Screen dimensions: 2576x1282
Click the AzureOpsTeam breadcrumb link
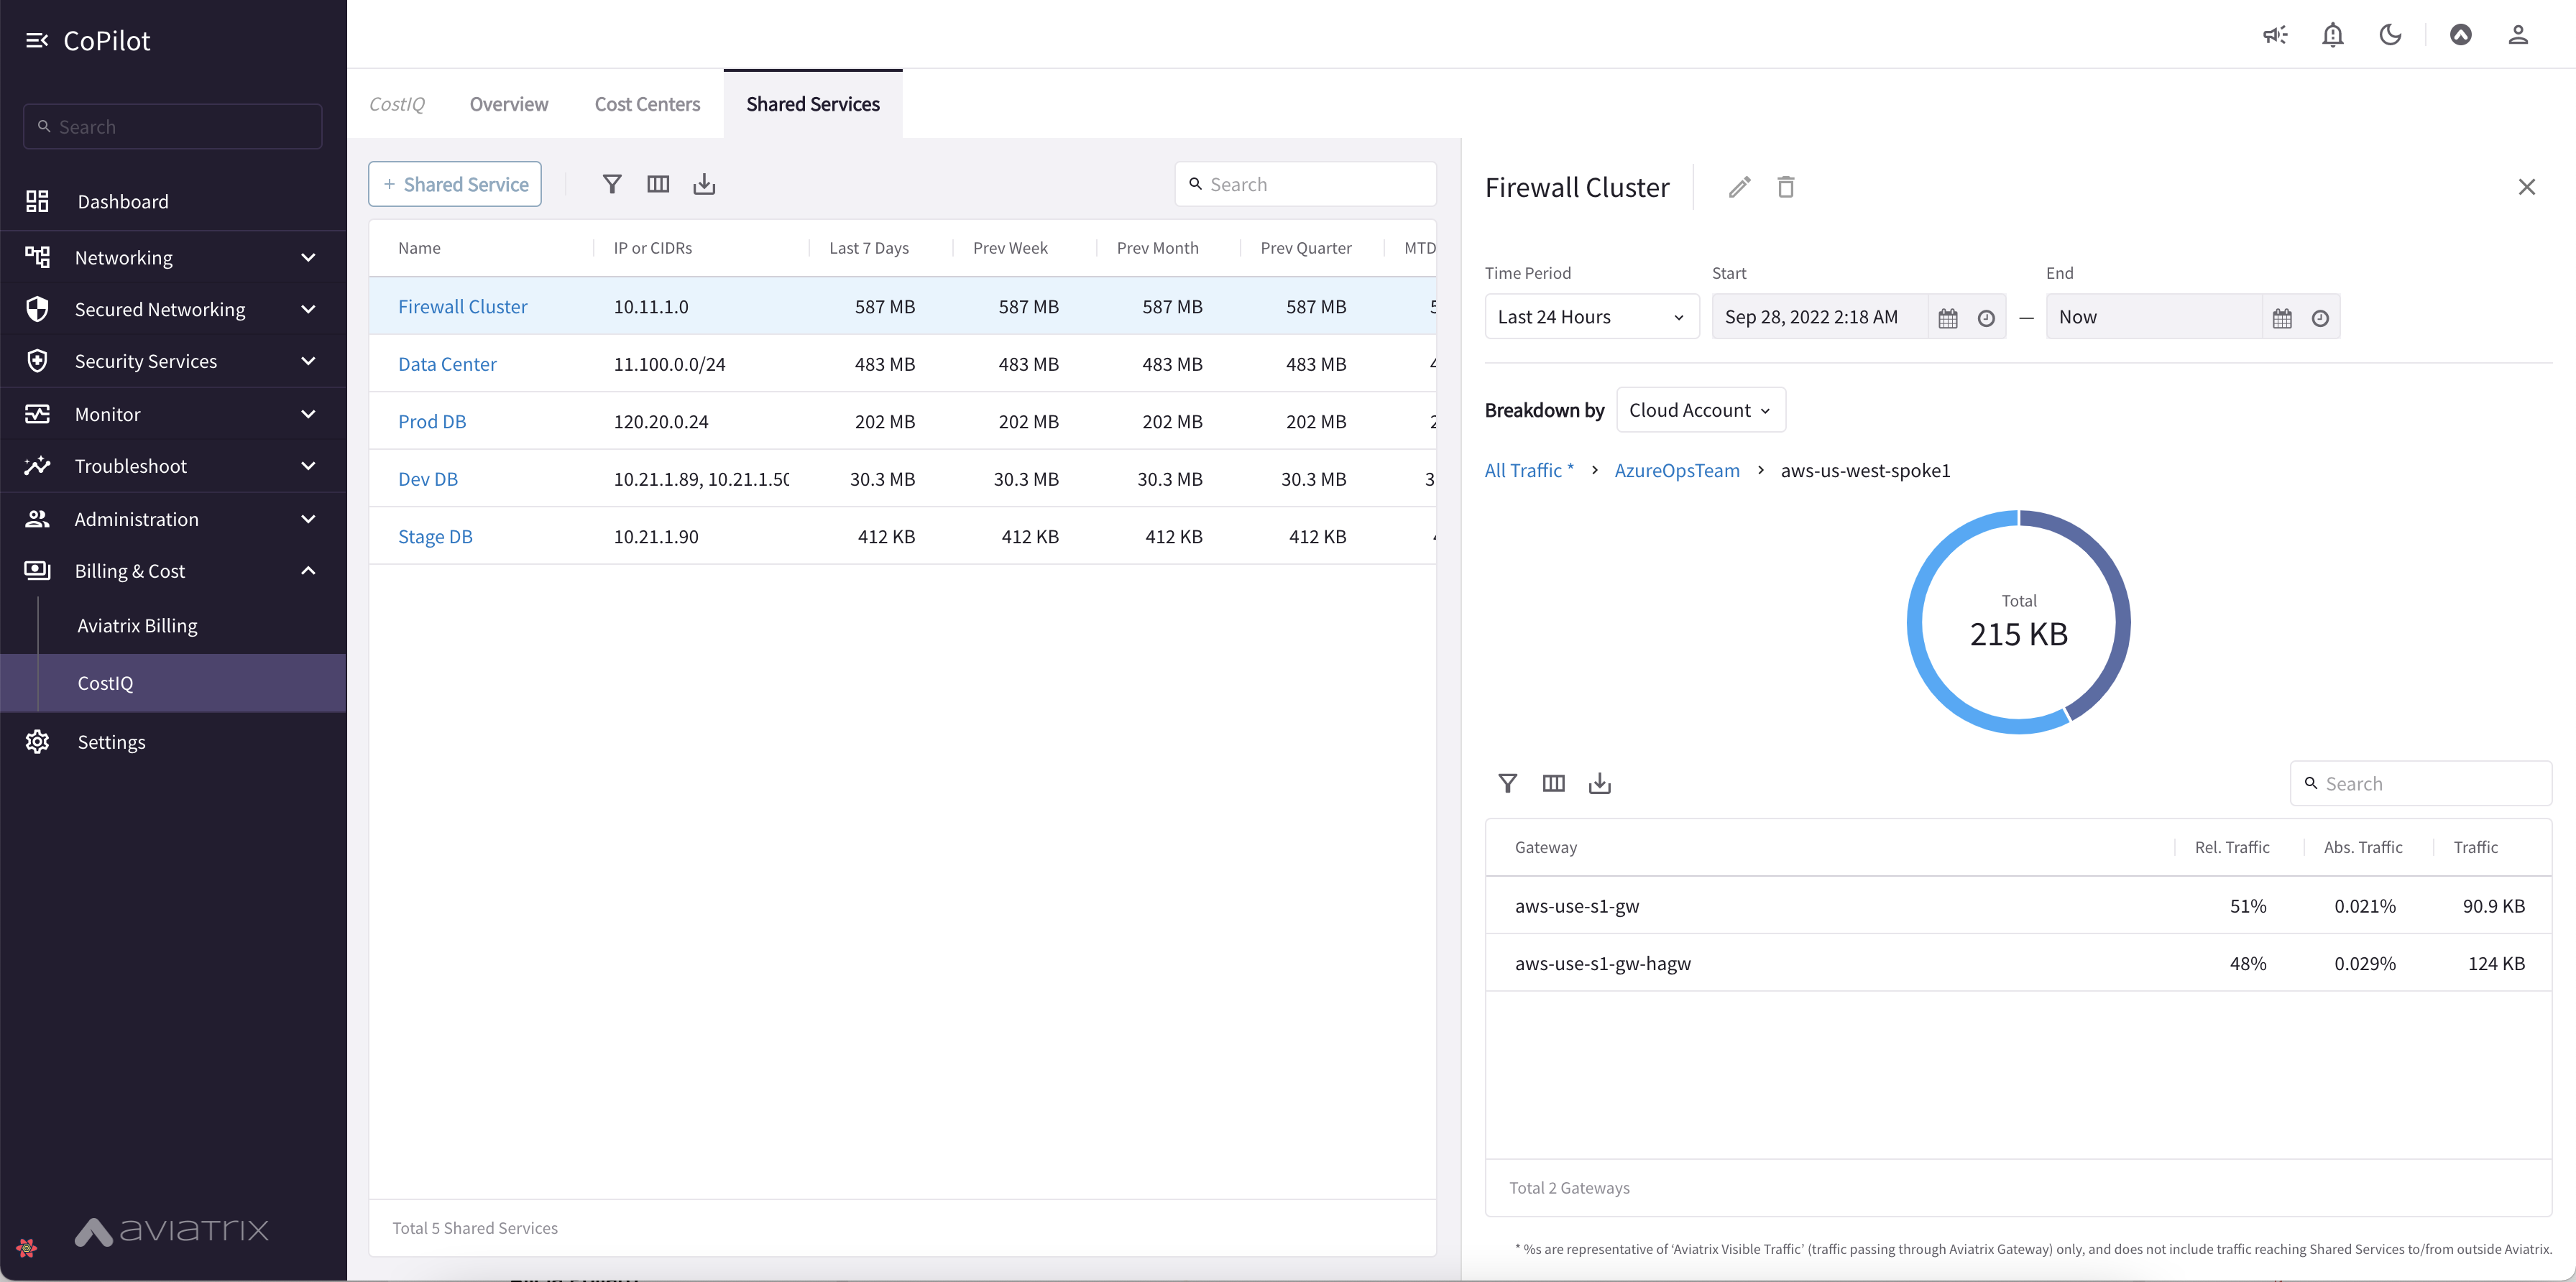pos(1675,470)
